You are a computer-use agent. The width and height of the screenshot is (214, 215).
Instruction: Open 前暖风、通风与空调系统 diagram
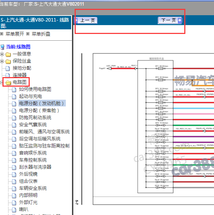tap(44, 132)
